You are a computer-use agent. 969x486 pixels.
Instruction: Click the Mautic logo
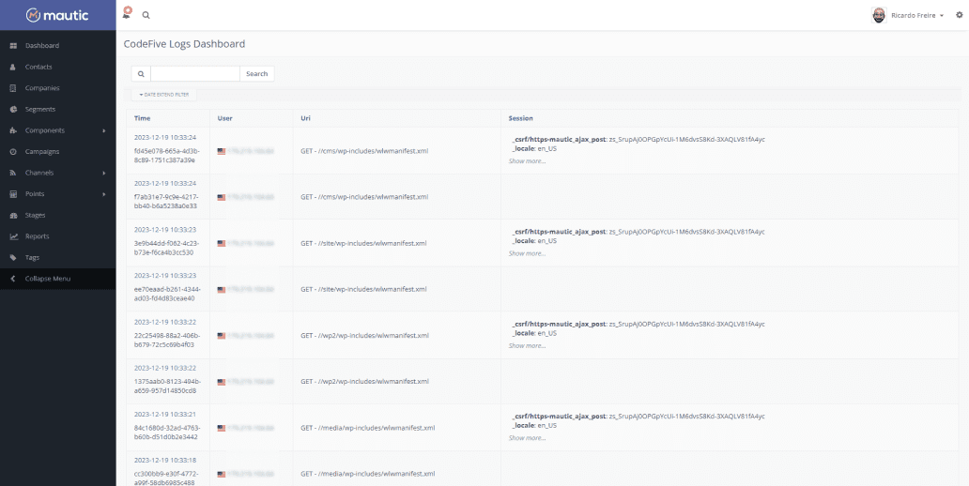pyautogui.click(x=57, y=15)
